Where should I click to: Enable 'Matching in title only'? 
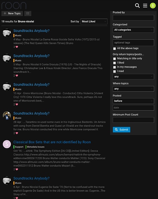pos(115,59)
